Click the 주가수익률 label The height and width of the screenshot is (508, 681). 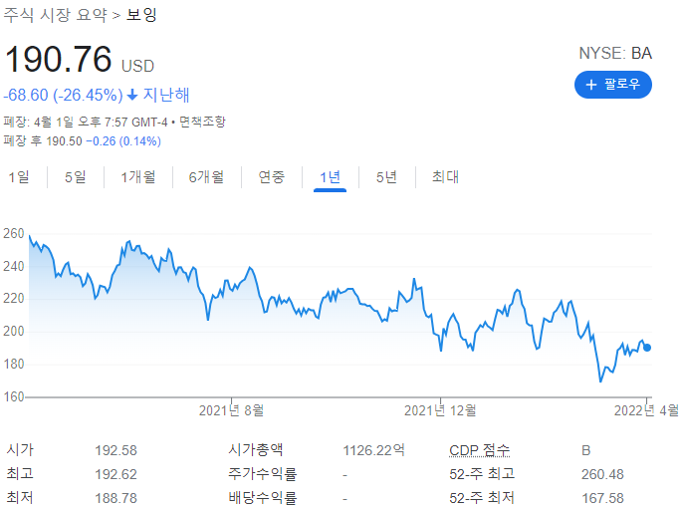(x=263, y=474)
